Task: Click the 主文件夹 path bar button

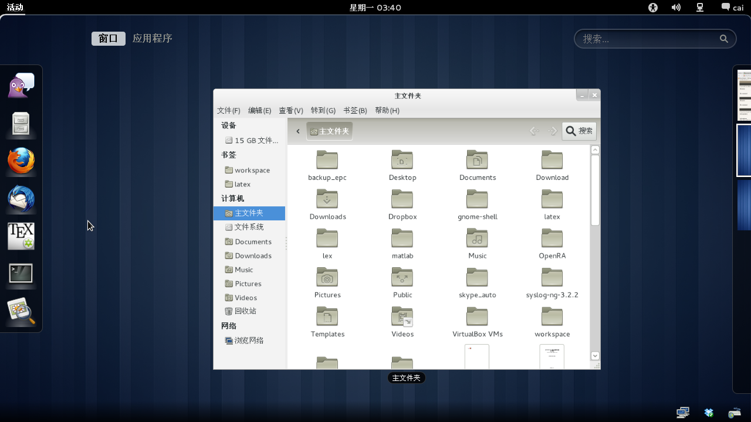Action: coord(329,131)
